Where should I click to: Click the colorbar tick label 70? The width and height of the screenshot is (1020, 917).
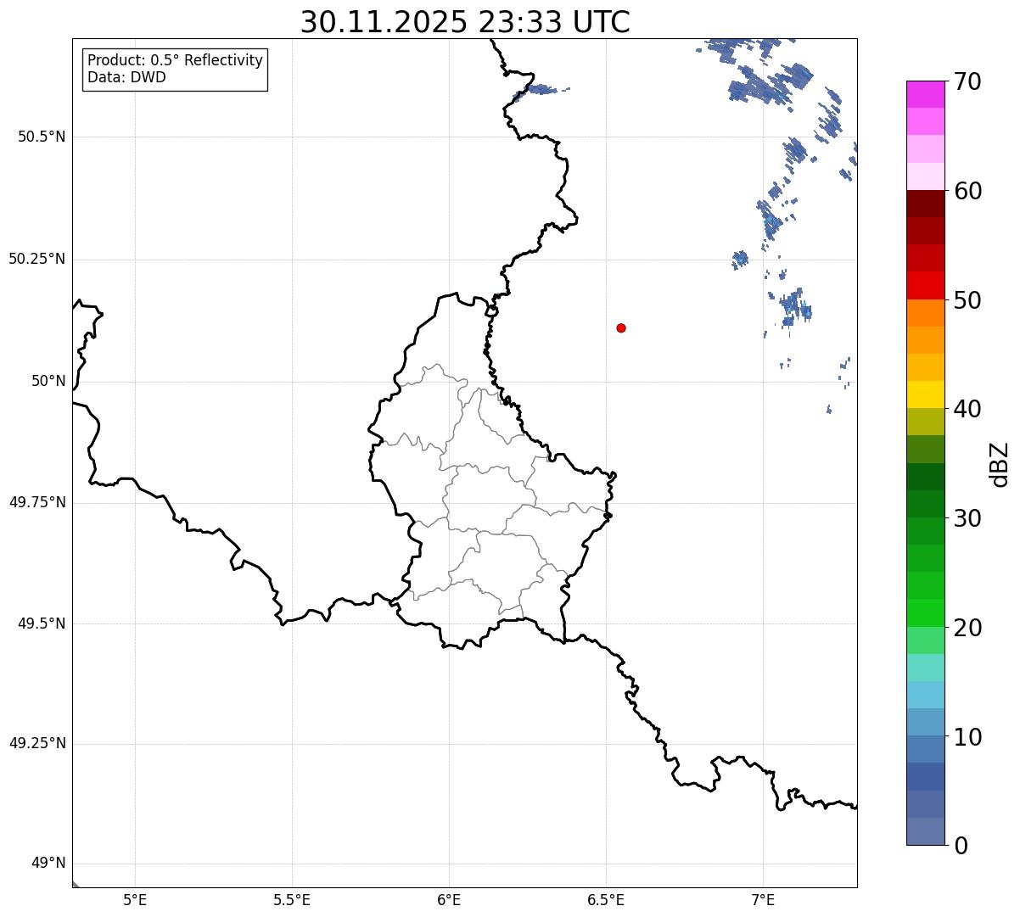coord(967,81)
